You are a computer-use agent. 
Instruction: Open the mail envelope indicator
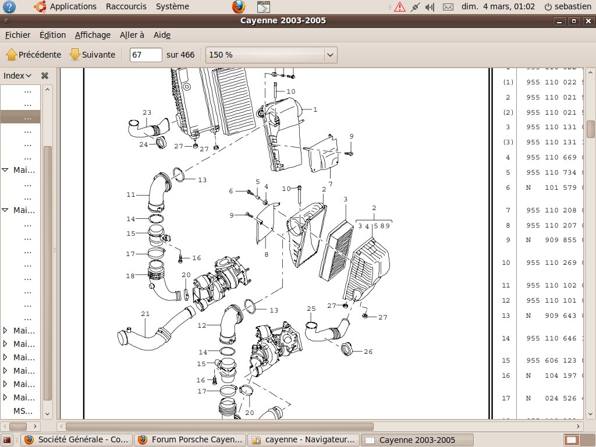pos(448,7)
